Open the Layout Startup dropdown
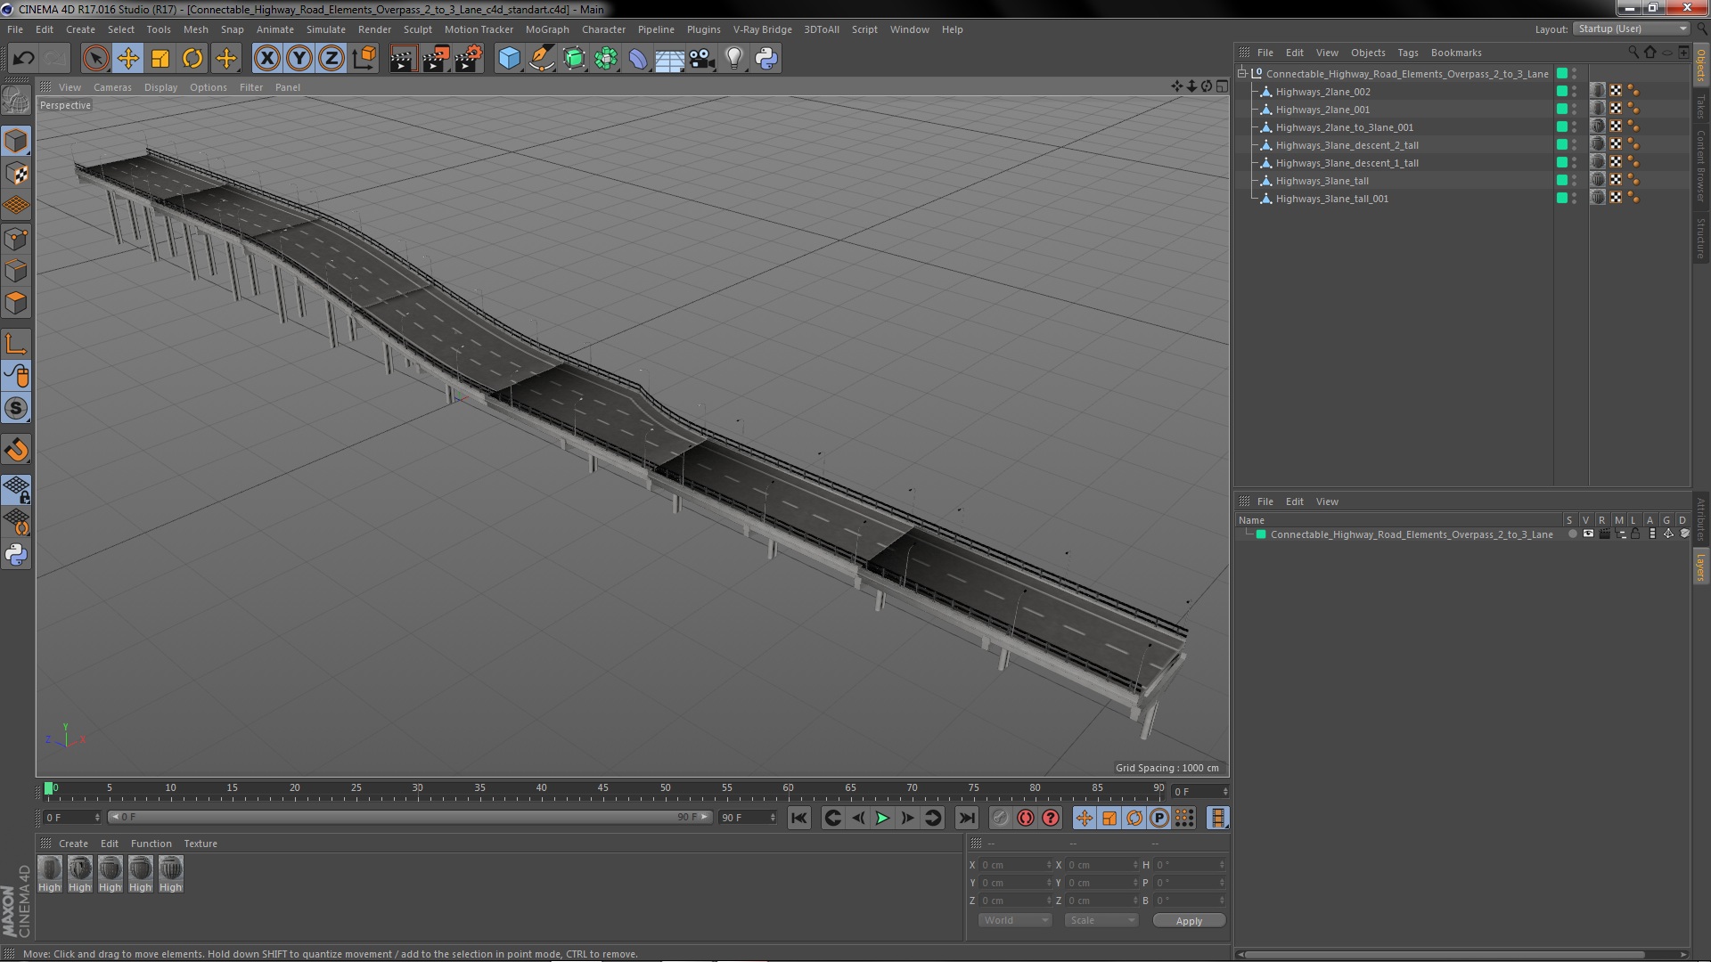 coord(1632,29)
